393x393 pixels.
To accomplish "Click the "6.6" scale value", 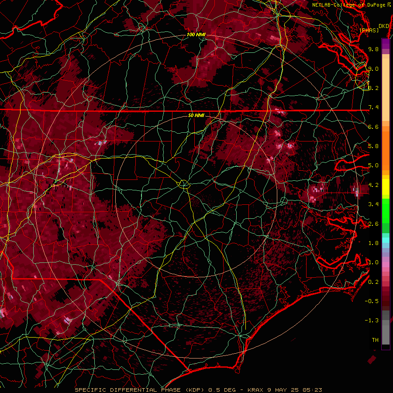I will pyautogui.click(x=373, y=127).
